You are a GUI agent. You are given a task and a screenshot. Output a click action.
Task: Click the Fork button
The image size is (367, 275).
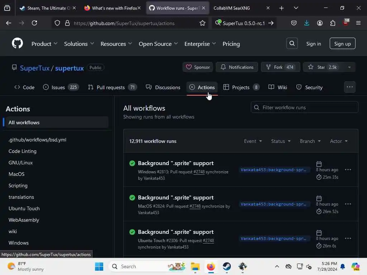280,67
